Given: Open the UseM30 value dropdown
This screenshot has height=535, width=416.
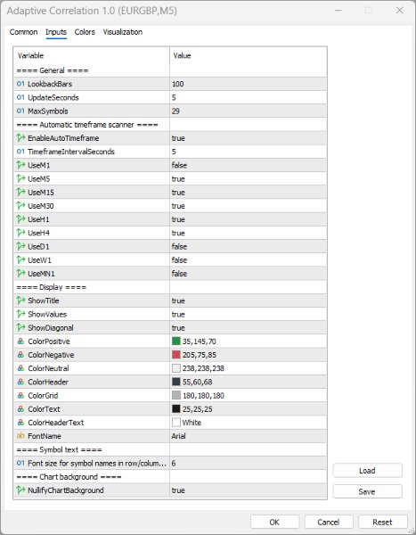Looking at the screenshot, I should pos(248,206).
